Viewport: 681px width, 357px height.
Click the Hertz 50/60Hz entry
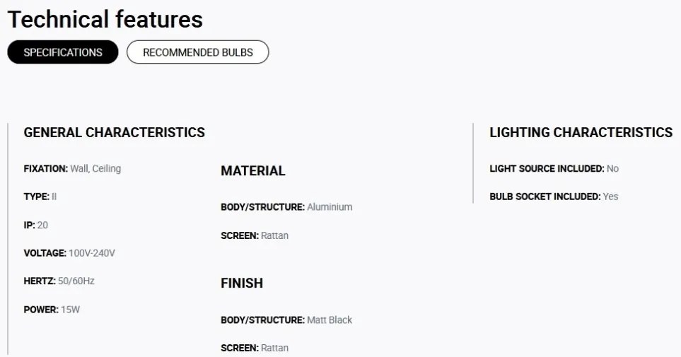[x=59, y=281]
